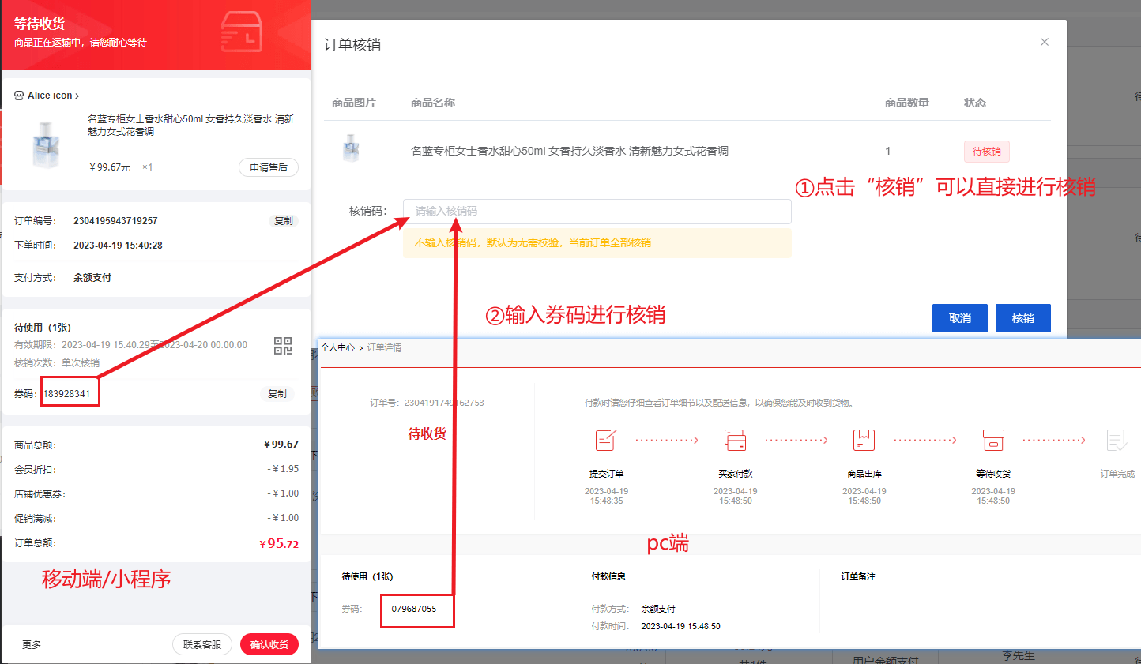Click the 商品数量 column header
The width and height of the screenshot is (1141, 664).
[x=907, y=103]
